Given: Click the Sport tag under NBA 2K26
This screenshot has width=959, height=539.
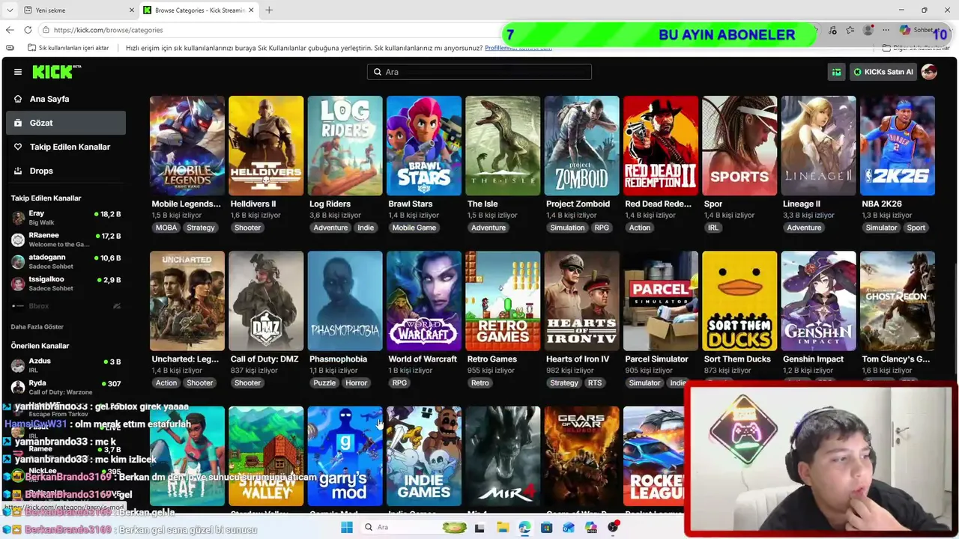Looking at the screenshot, I should [x=916, y=228].
